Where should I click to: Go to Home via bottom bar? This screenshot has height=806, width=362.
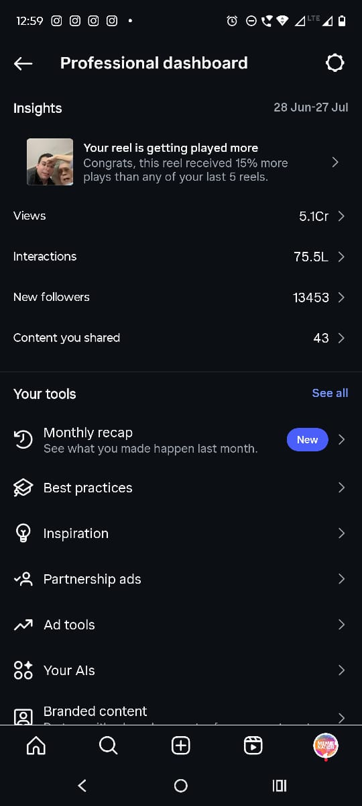pyautogui.click(x=36, y=746)
